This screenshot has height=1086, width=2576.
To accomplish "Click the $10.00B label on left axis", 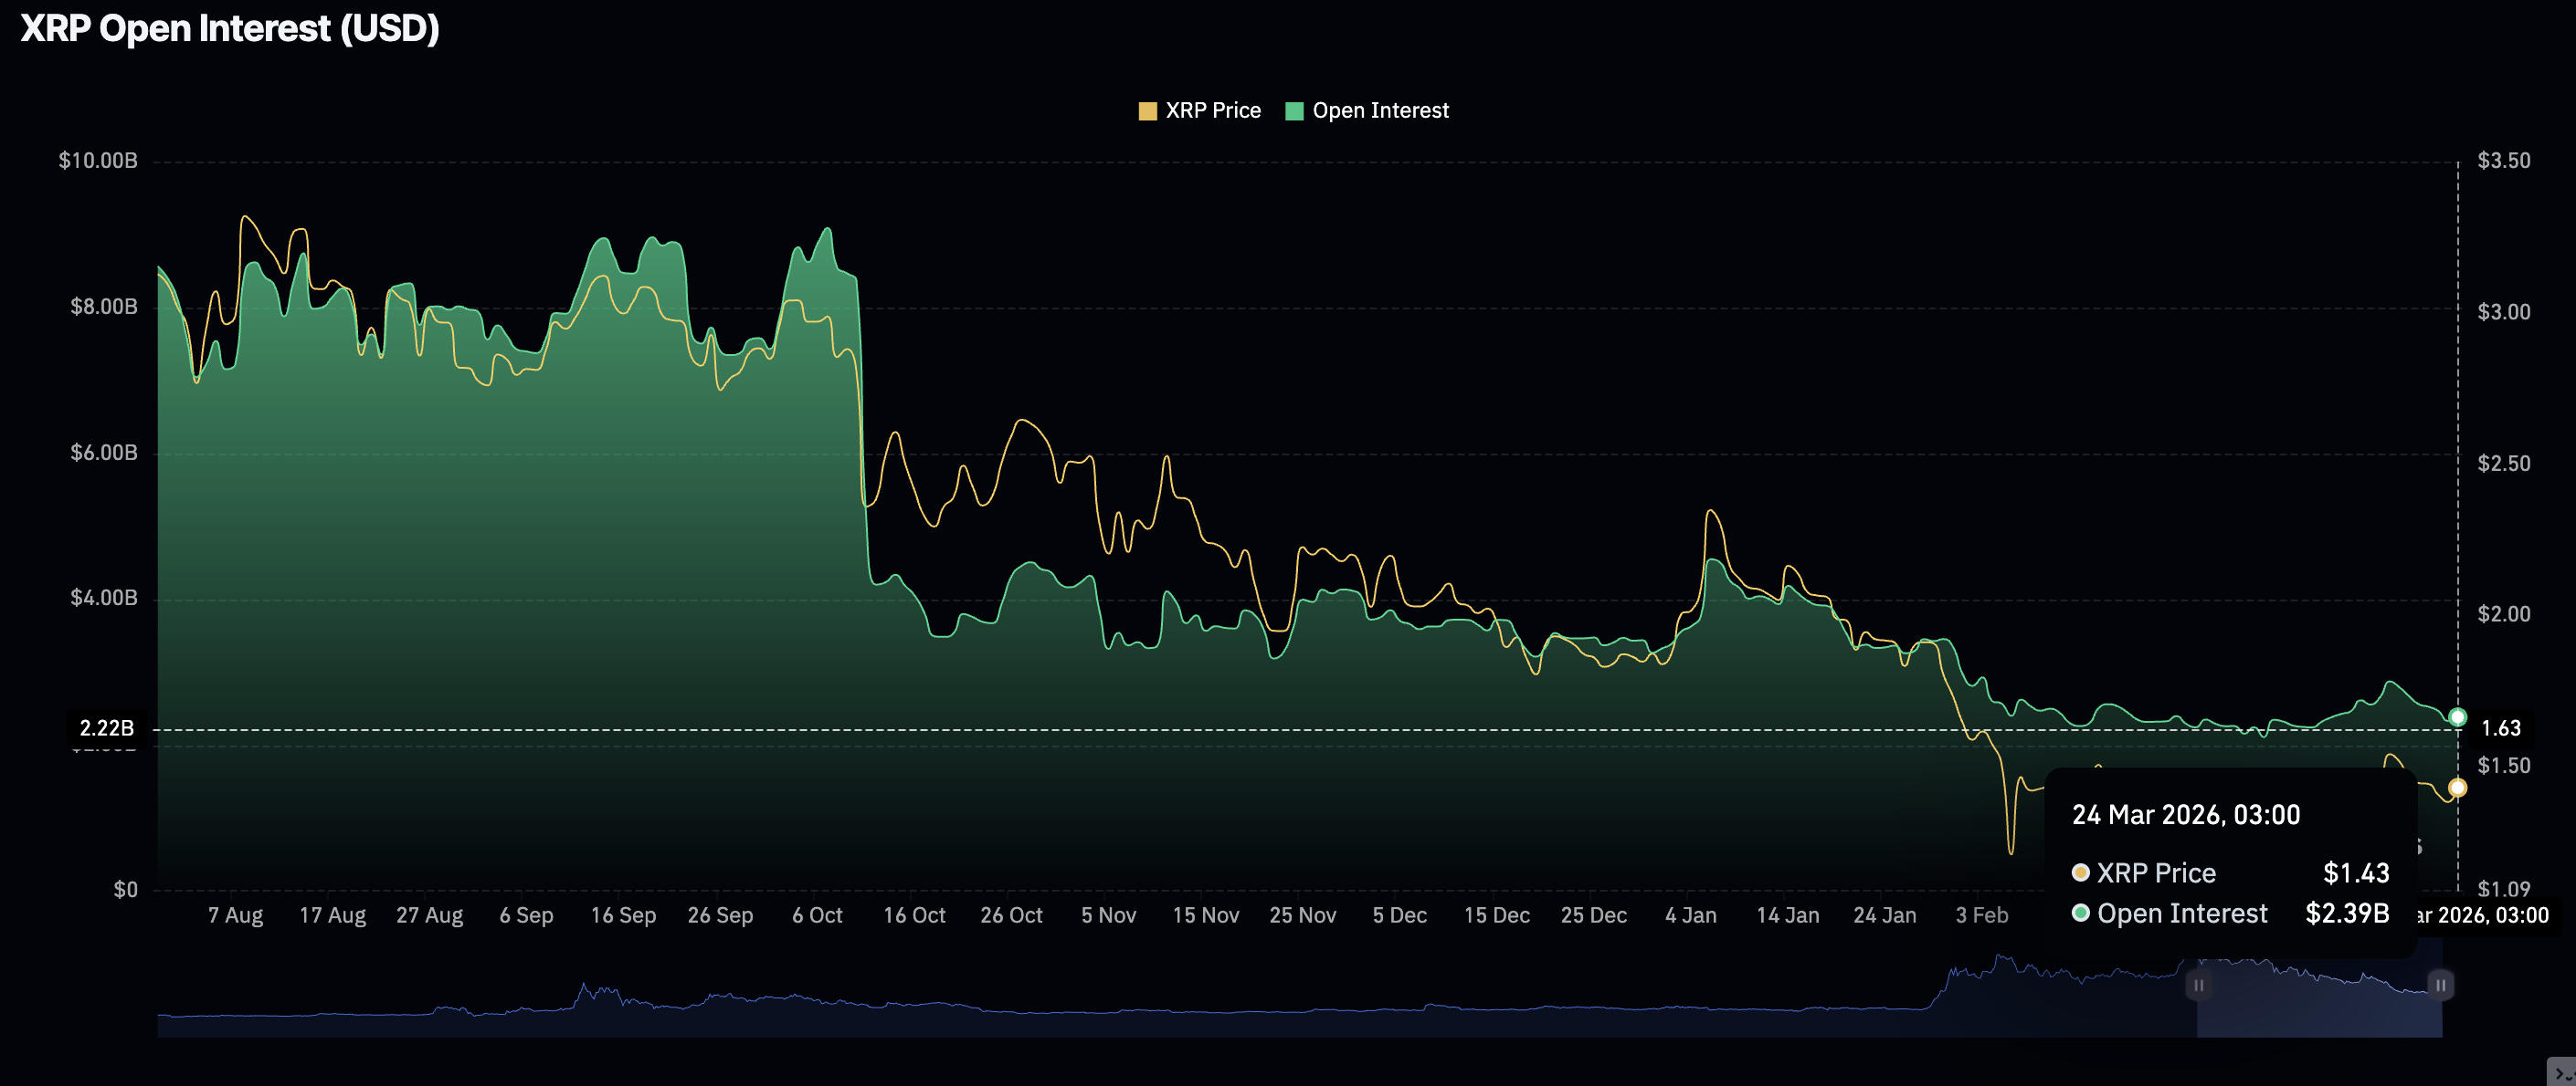I will pos(98,161).
